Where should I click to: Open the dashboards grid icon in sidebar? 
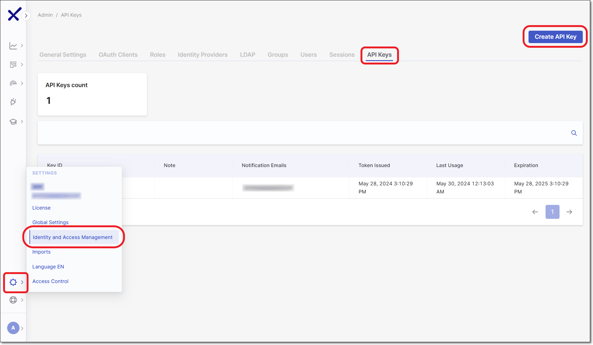coord(13,64)
